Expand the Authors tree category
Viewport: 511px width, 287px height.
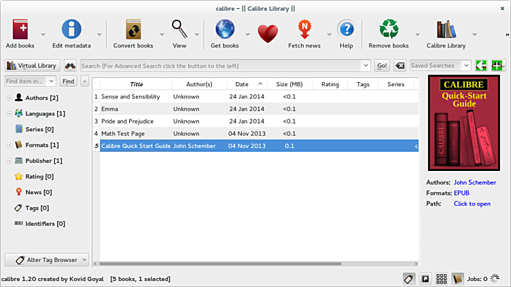pyautogui.click(x=10, y=98)
